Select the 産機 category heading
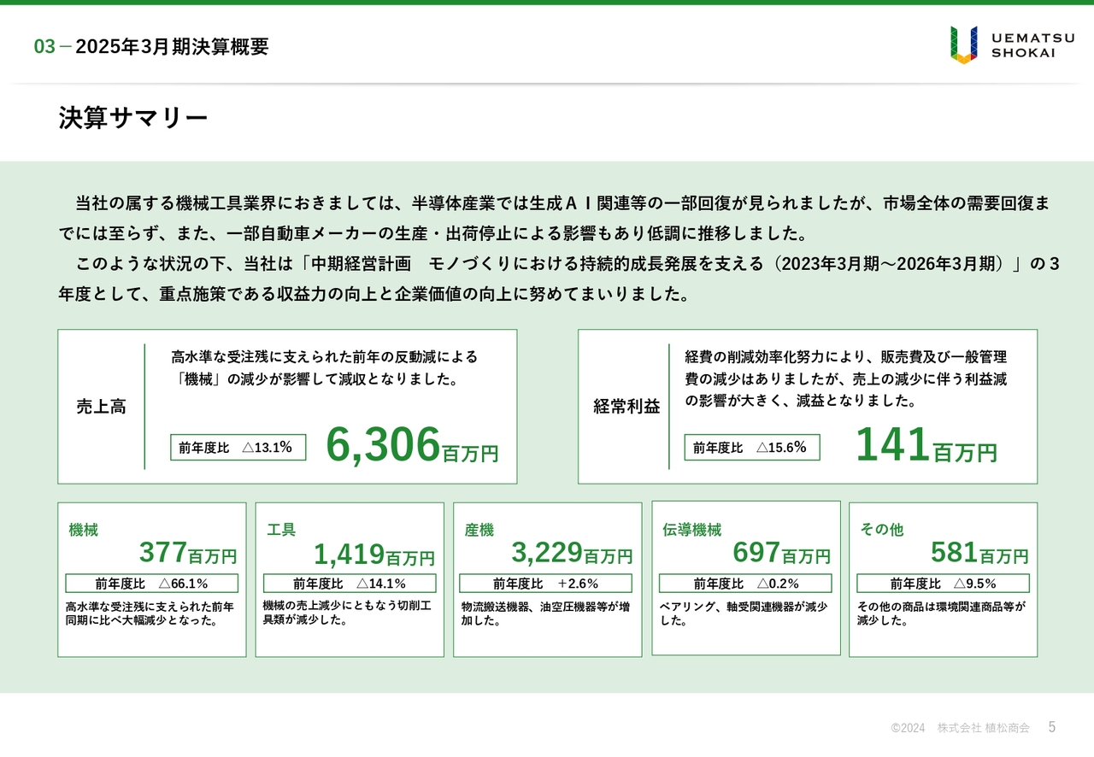Screen dimensions: 1094x757 479,530
